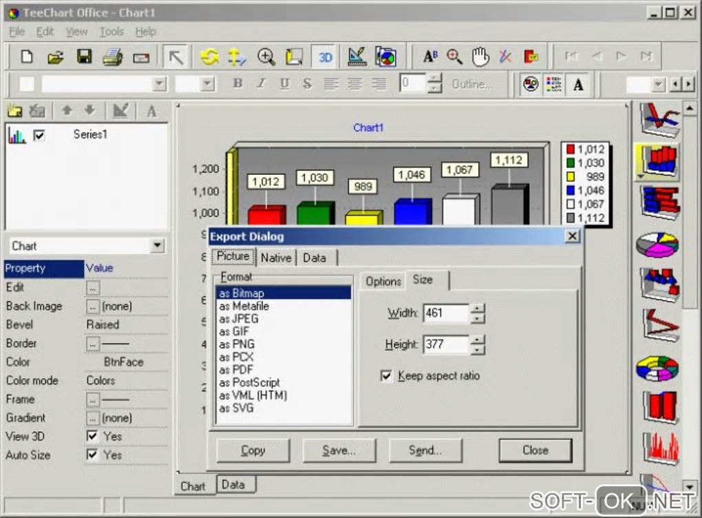Click the color swatch in formatting toolbar
The image size is (702, 518).
(26, 84)
